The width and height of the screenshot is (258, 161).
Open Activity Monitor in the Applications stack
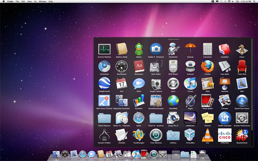[104, 49]
